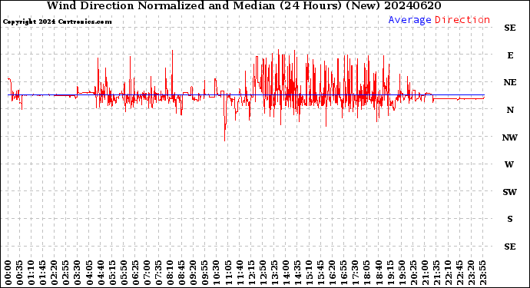Select the 11:40 time axis label
This screenshot has height=288, width=530.
click(x=240, y=273)
